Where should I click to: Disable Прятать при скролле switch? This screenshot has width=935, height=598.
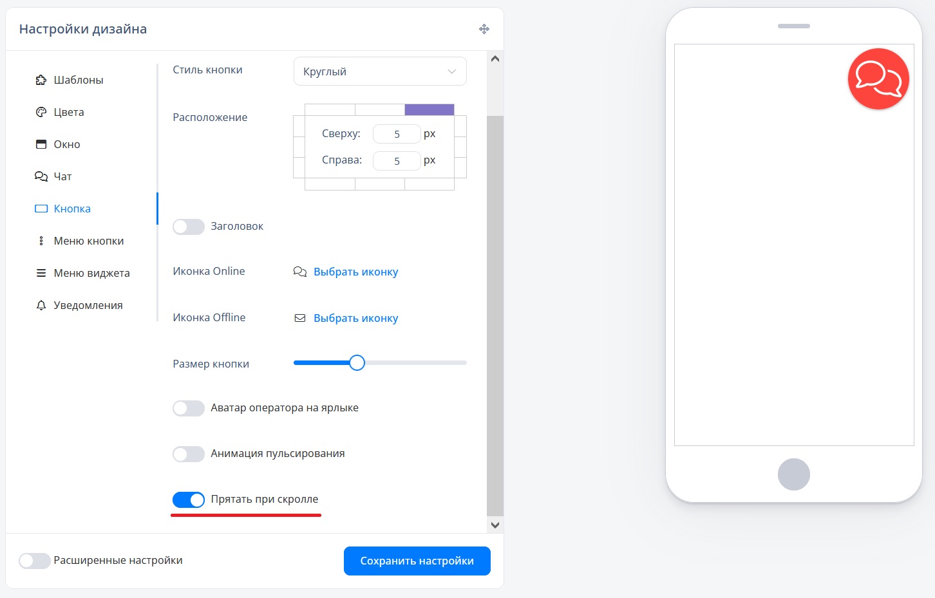[189, 500]
